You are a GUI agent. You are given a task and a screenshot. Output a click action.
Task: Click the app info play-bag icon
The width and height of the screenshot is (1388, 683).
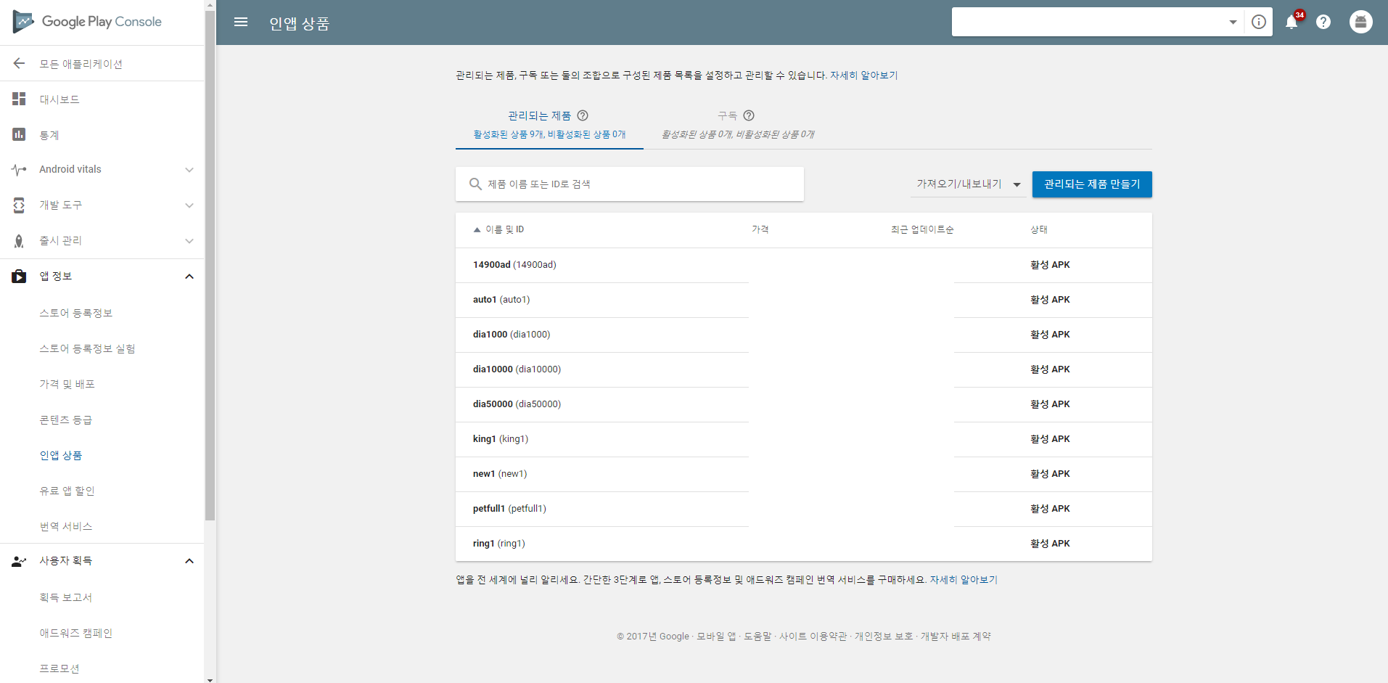[19, 277]
